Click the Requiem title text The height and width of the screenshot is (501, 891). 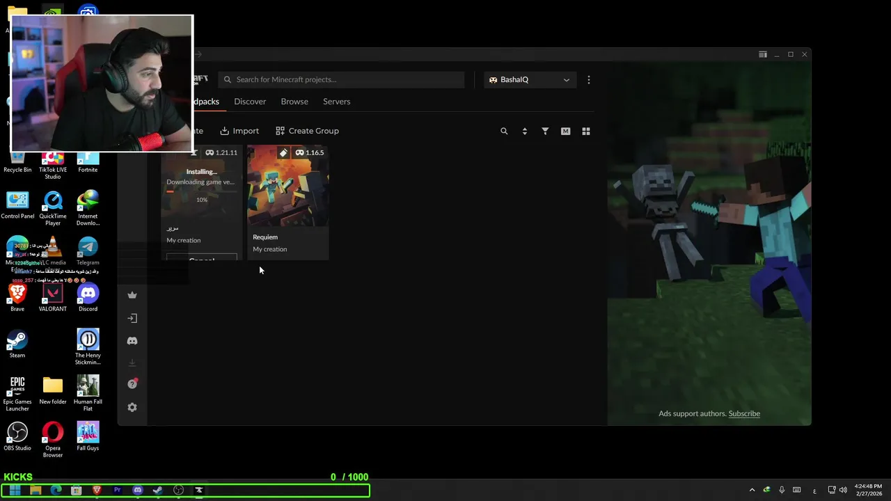265,237
